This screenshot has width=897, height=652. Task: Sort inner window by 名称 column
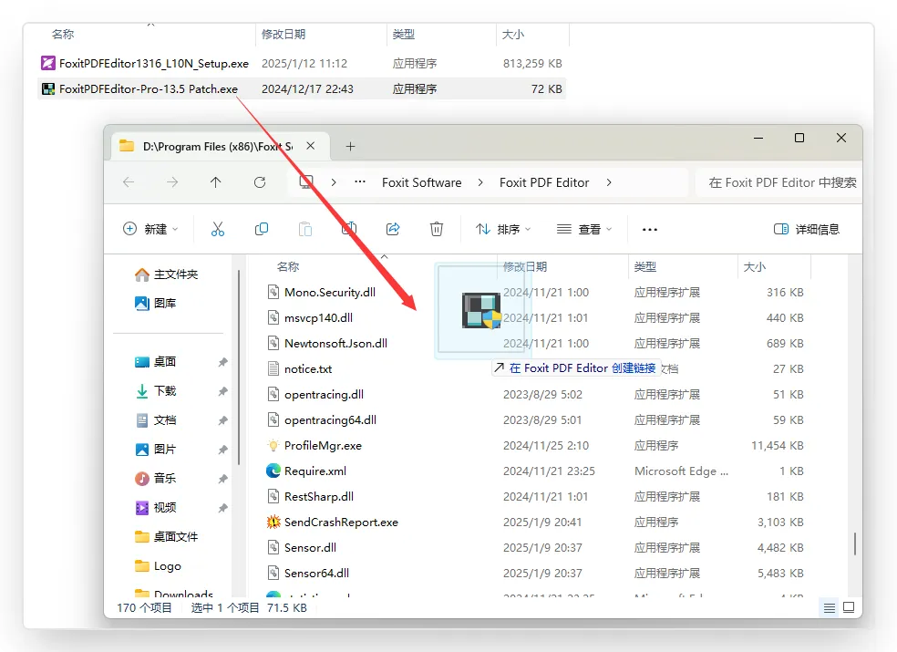288,267
